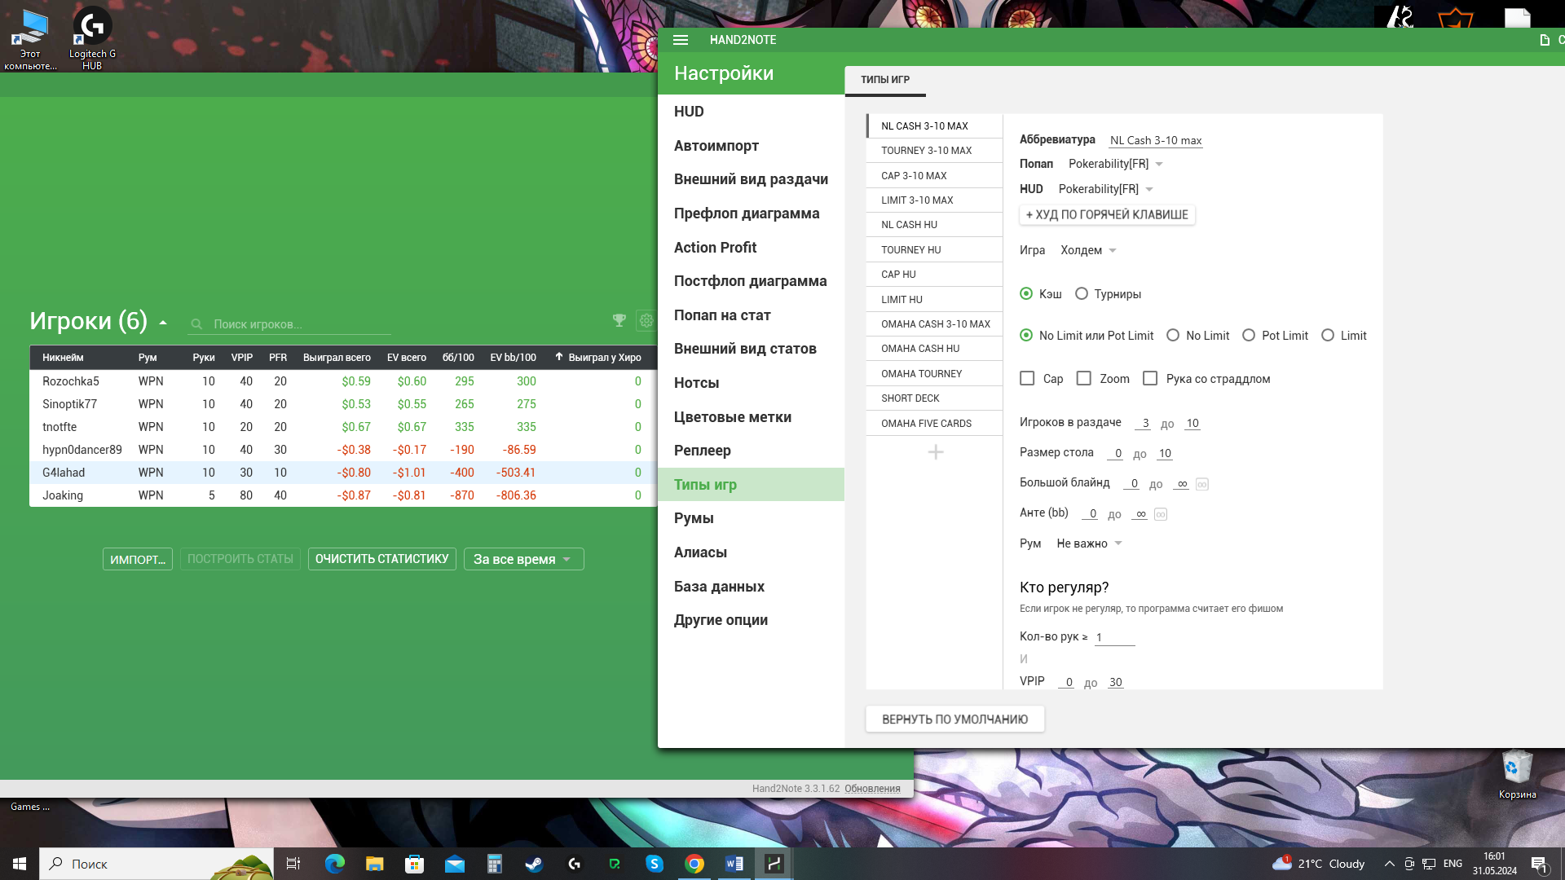Open the 'Другие опции' settings section
This screenshot has height=880, width=1565.
[x=751, y=620]
